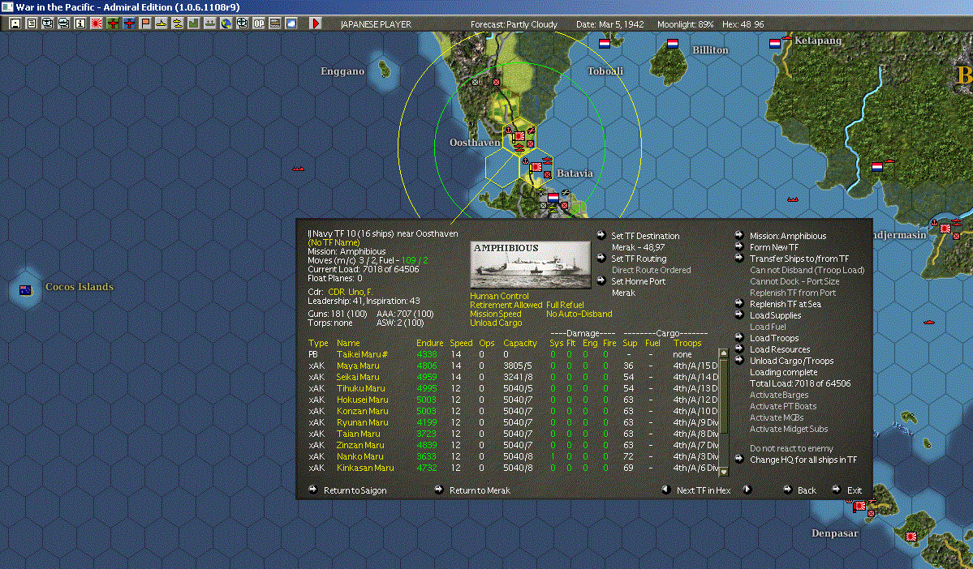Select Form New TF
Viewport: 973px width, 569px height.
(x=773, y=246)
